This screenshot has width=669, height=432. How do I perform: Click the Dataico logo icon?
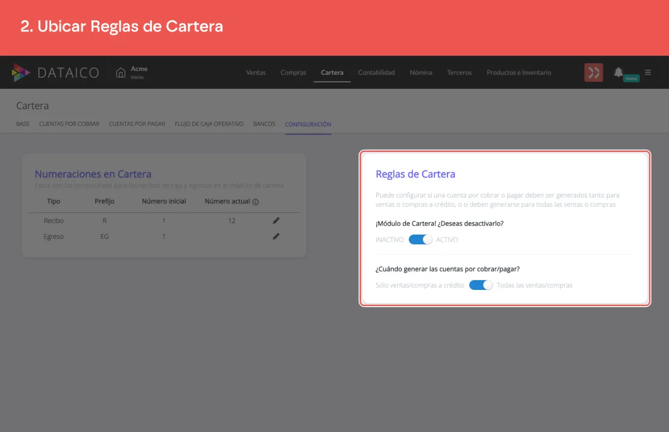coord(21,73)
